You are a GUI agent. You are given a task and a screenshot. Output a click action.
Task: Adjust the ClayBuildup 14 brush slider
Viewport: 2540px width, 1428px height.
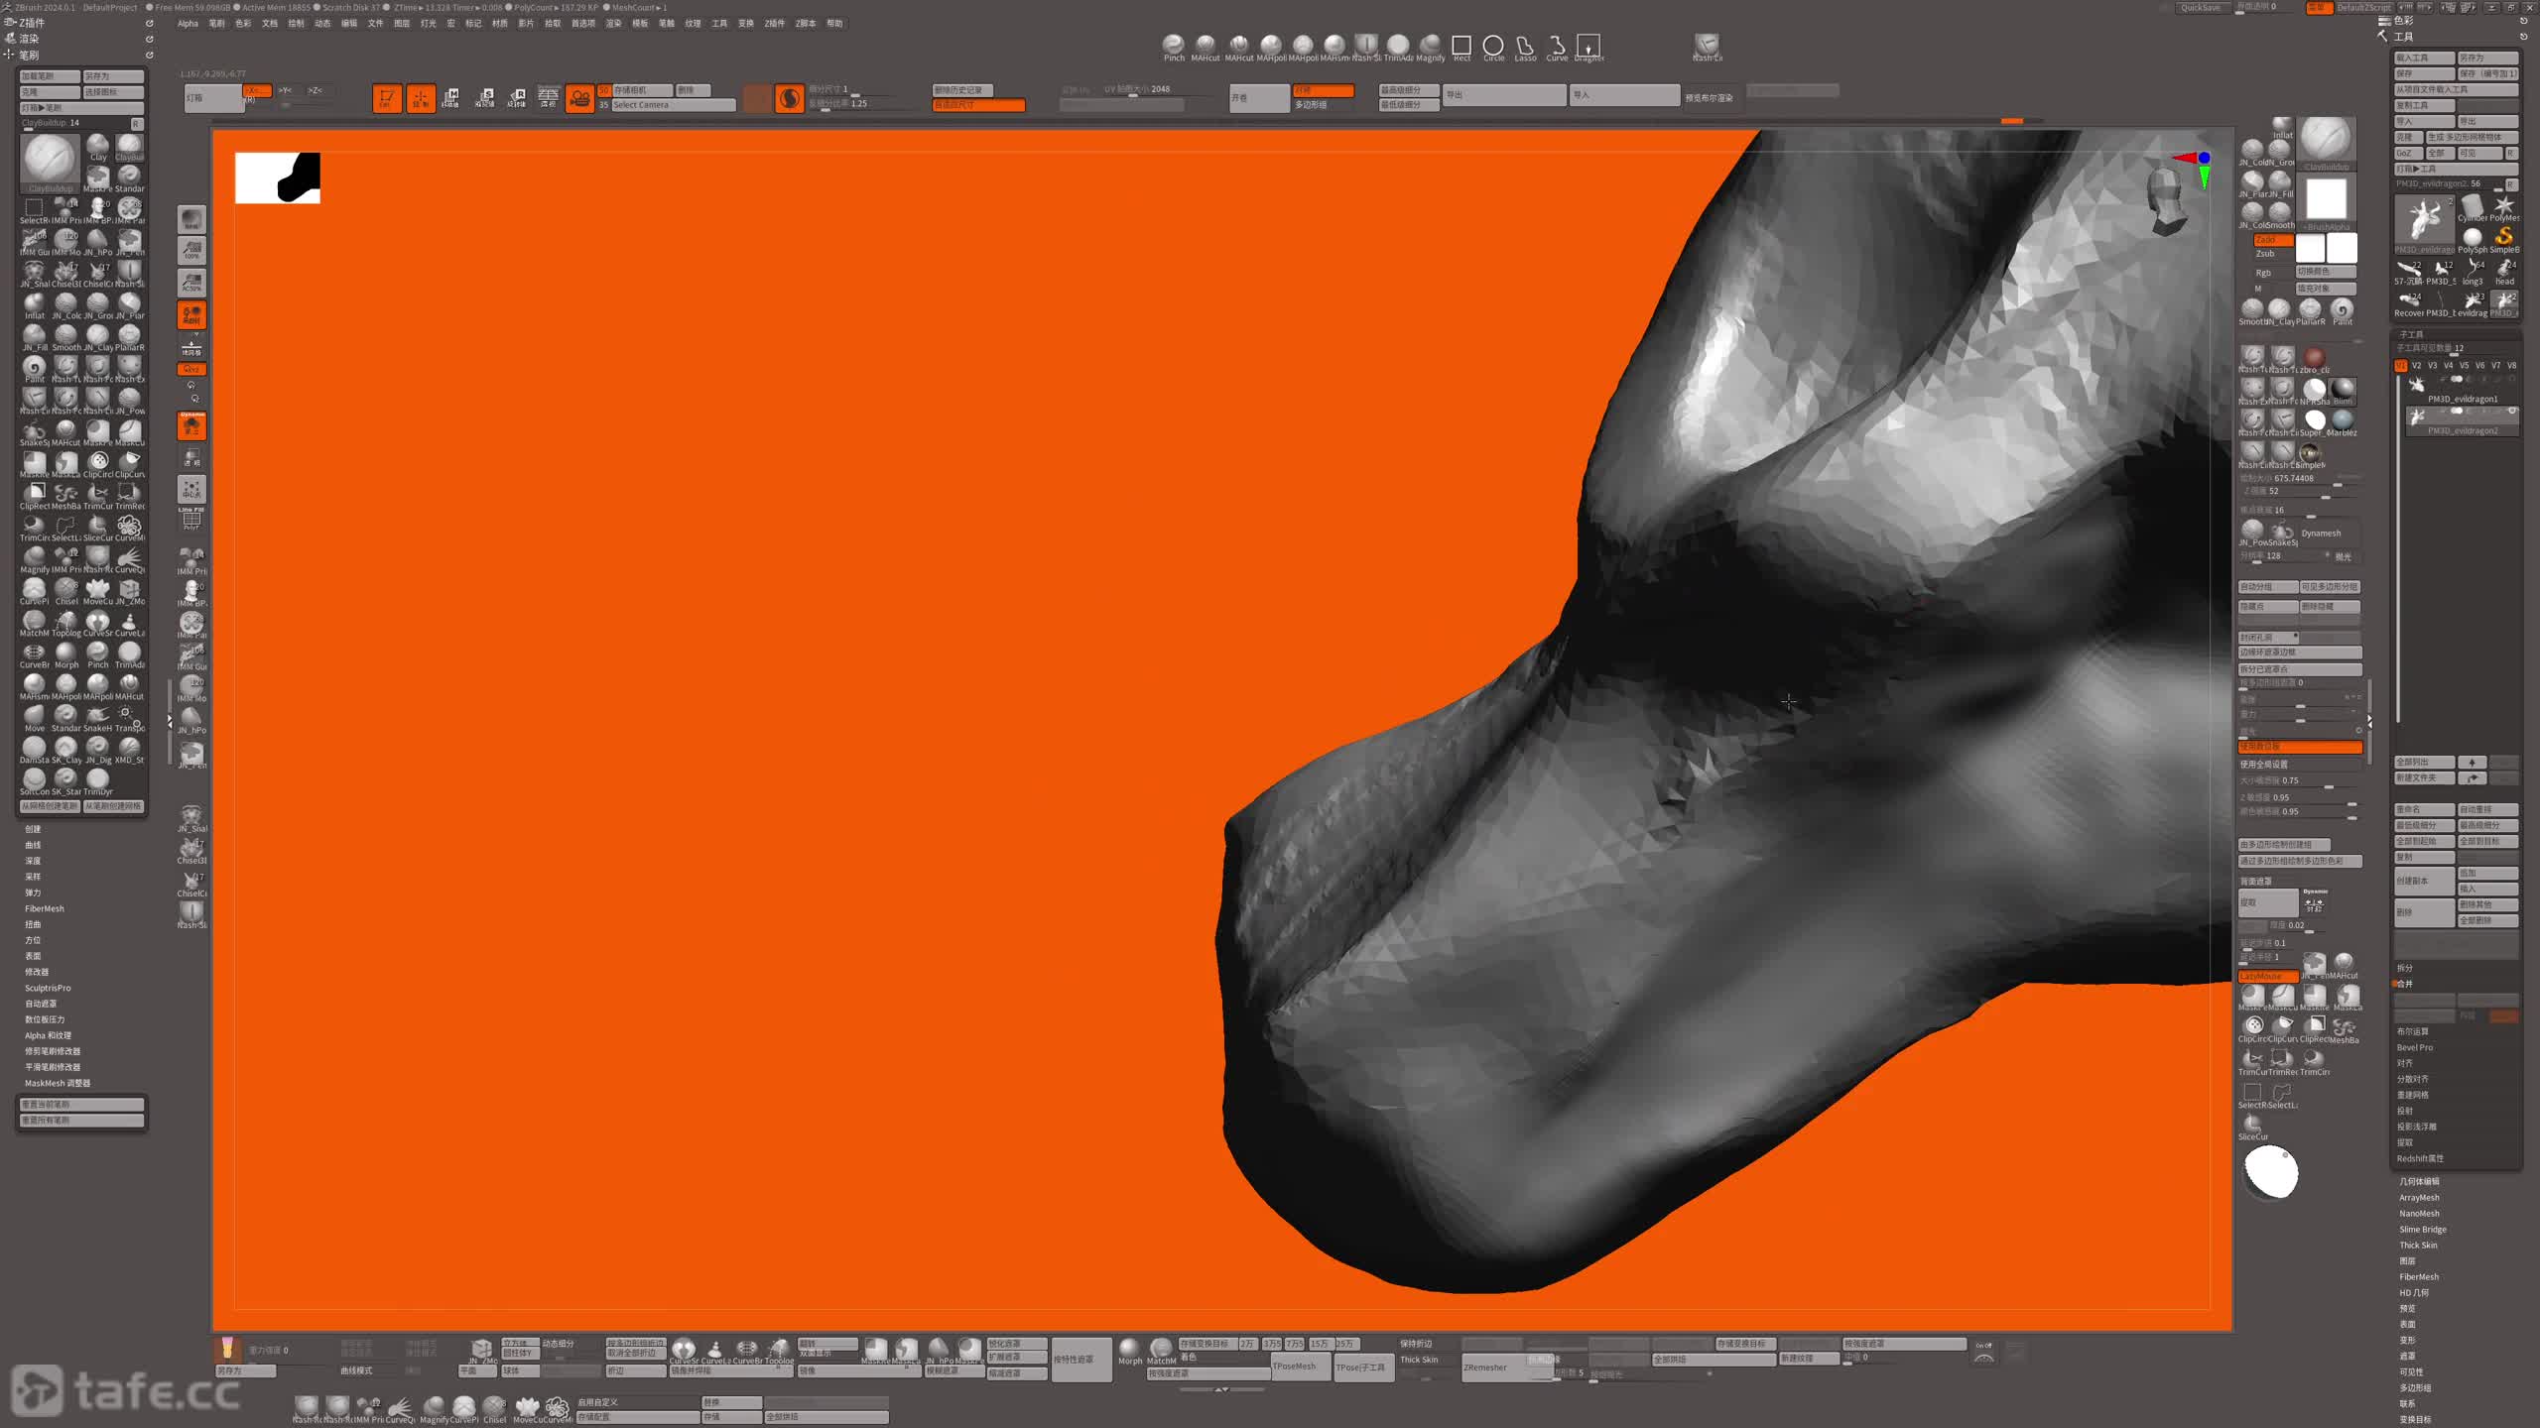tap(74, 124)
